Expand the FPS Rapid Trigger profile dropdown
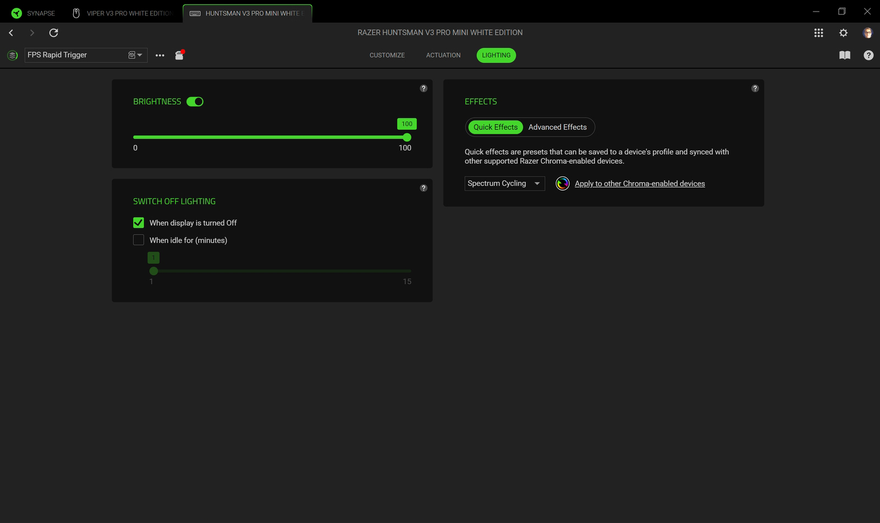Image resolution: width=880 pixels, height=523 pixels. (86, 55)
